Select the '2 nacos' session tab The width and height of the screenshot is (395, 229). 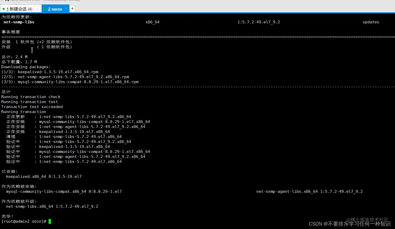[55, 9]
